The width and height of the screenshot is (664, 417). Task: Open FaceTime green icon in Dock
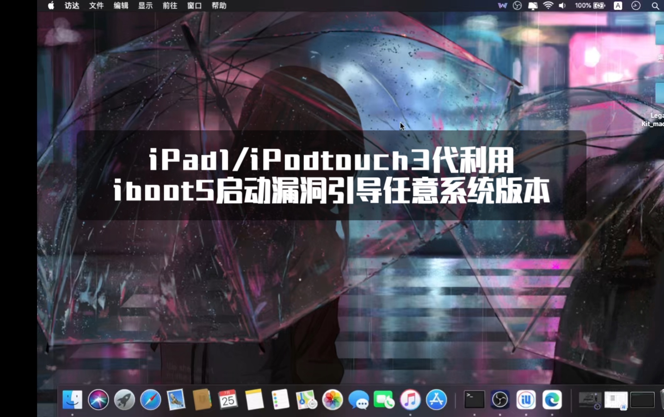tap(384, 400)
